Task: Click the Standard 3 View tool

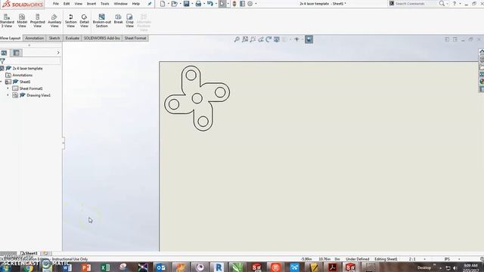Action: pyautogui.click(x=7, y=20)
